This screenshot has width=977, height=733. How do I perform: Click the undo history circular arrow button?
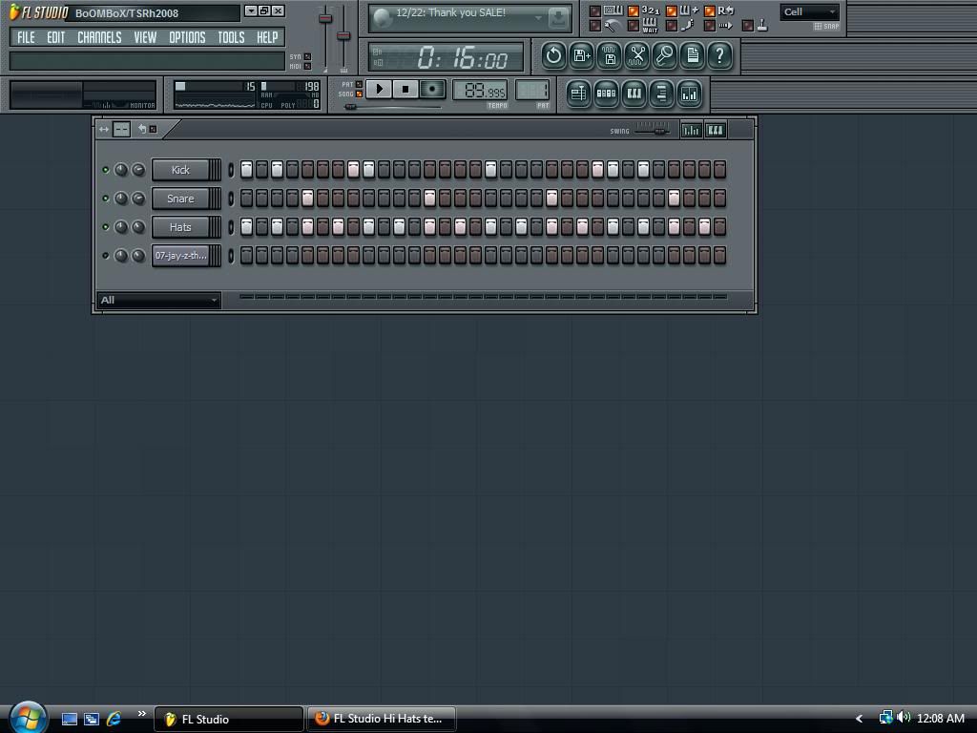(553, 56)
